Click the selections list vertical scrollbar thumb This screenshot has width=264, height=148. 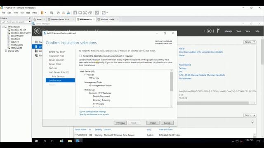coord(172,81)
